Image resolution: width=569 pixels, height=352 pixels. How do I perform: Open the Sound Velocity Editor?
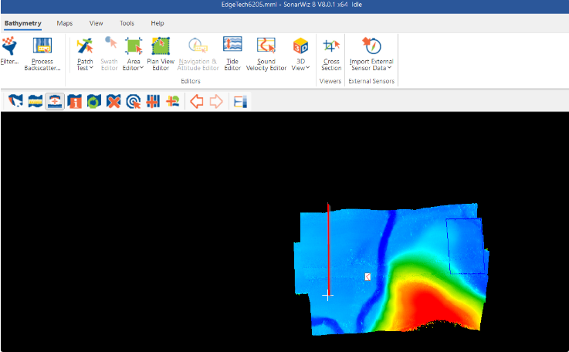(x=266, y=52)
